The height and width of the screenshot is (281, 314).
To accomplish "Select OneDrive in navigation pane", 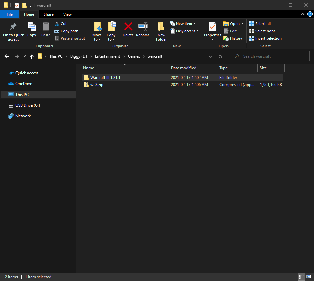I will coord(24,84).
